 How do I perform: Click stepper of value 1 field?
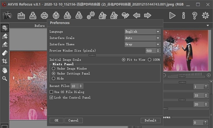pyautogui.click(x=206, y=86)
